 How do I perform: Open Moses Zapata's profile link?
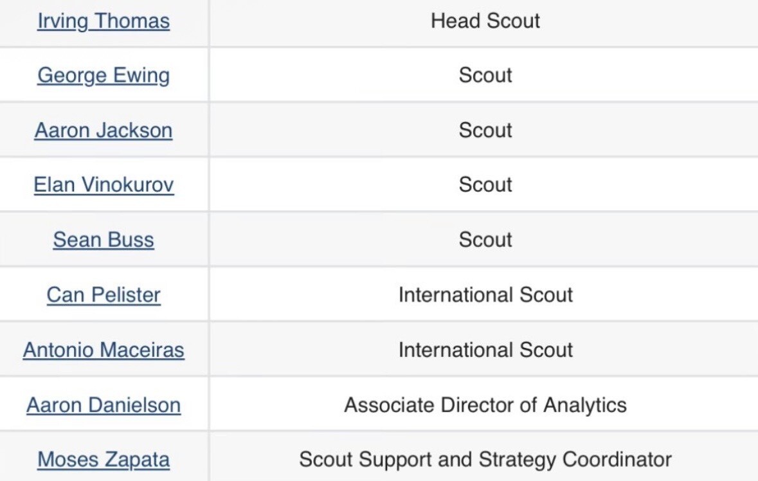pos(104,460)
